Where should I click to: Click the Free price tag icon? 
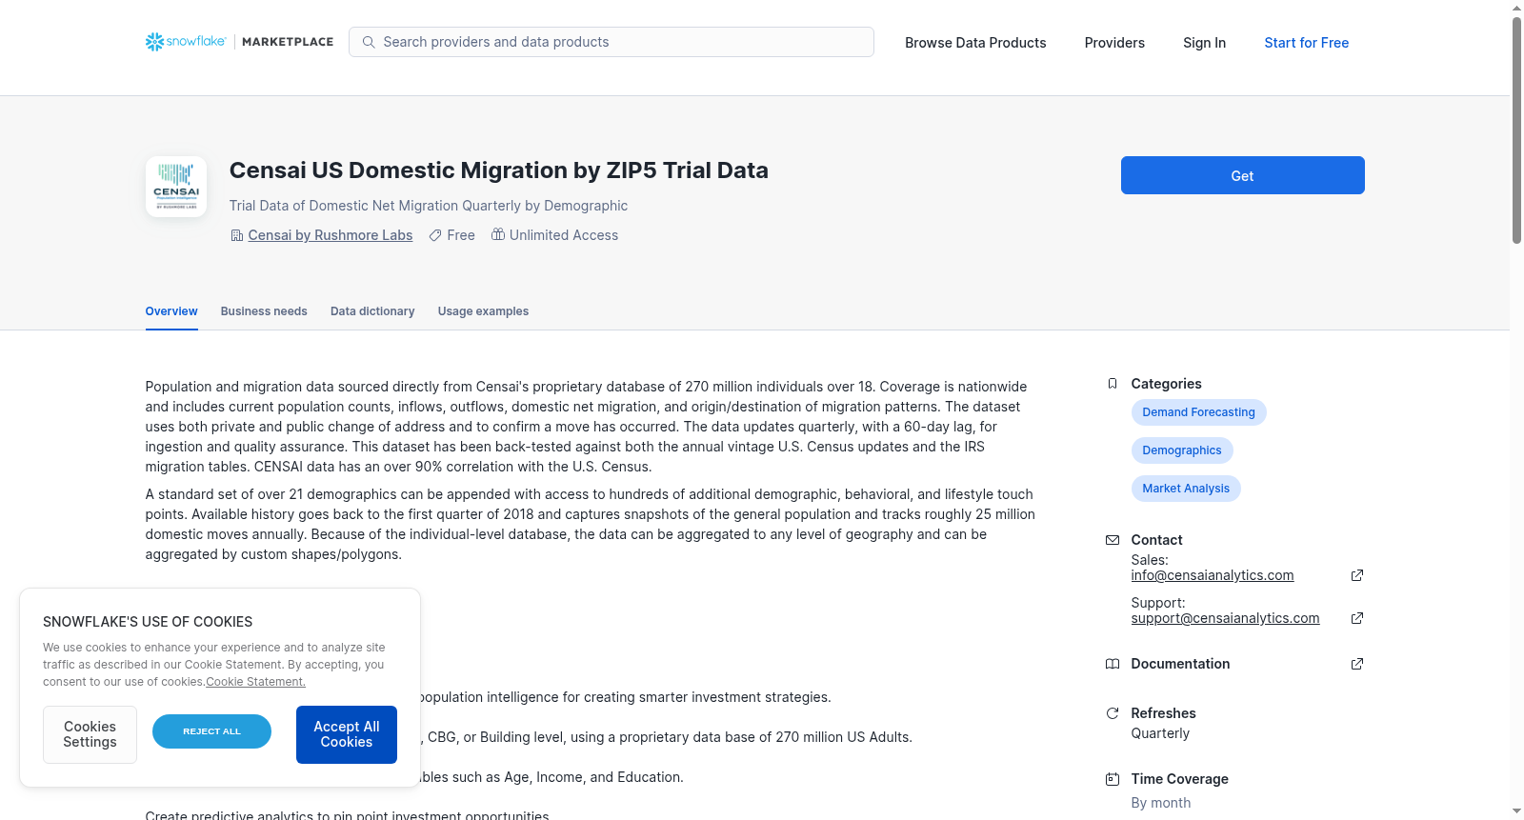435,235
